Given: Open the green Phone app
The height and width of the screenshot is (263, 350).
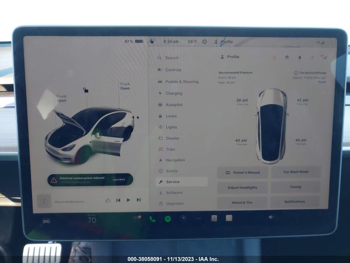Looking at the screenshot, I should 152,219.
